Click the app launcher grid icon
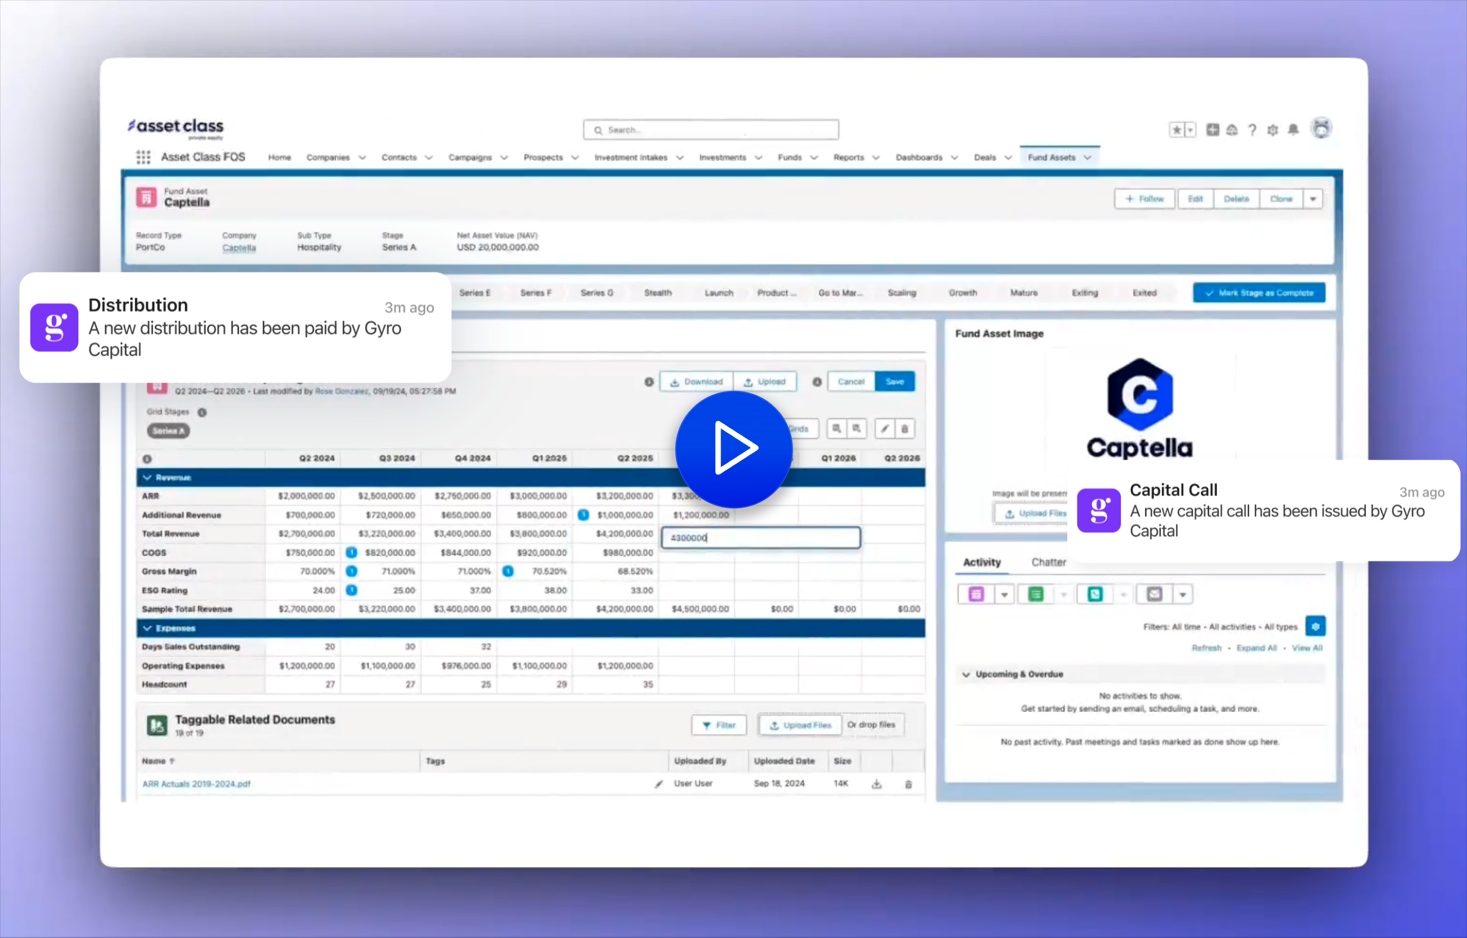Image resolution: width=1467 pixels, height=938 pixels. coord(143,157)
